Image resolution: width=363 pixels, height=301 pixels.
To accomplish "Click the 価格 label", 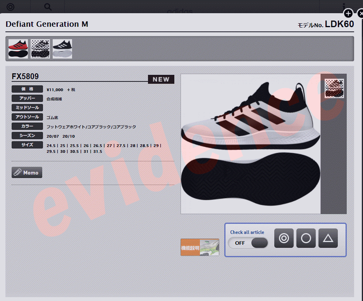I will [x=28, y=89].
